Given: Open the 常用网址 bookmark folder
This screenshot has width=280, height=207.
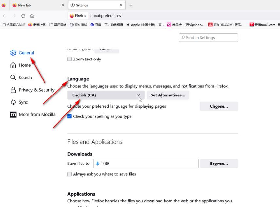Looking at the screenshot, I should [58, 25].
